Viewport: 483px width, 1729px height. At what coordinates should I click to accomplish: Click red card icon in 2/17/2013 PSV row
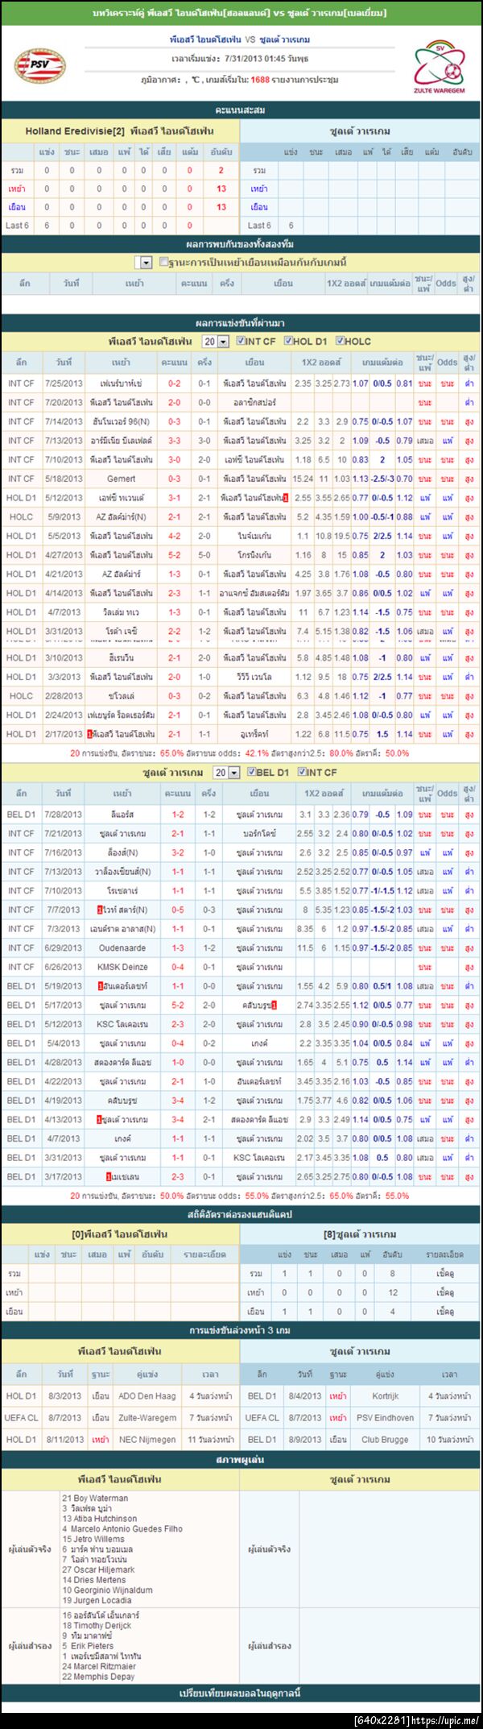[91, 734]
